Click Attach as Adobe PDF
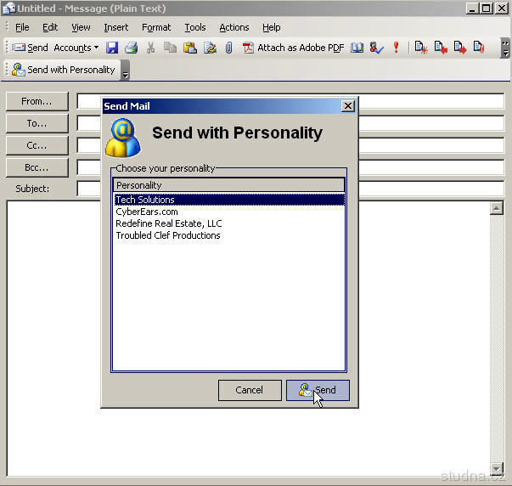The width and height of the screenshot is (512, 486). (293, 48)
